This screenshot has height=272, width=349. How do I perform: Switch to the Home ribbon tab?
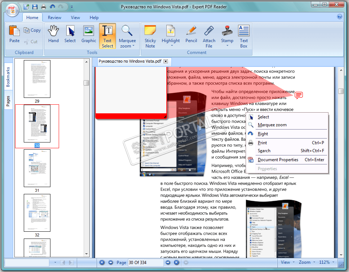tap(32, 18)
